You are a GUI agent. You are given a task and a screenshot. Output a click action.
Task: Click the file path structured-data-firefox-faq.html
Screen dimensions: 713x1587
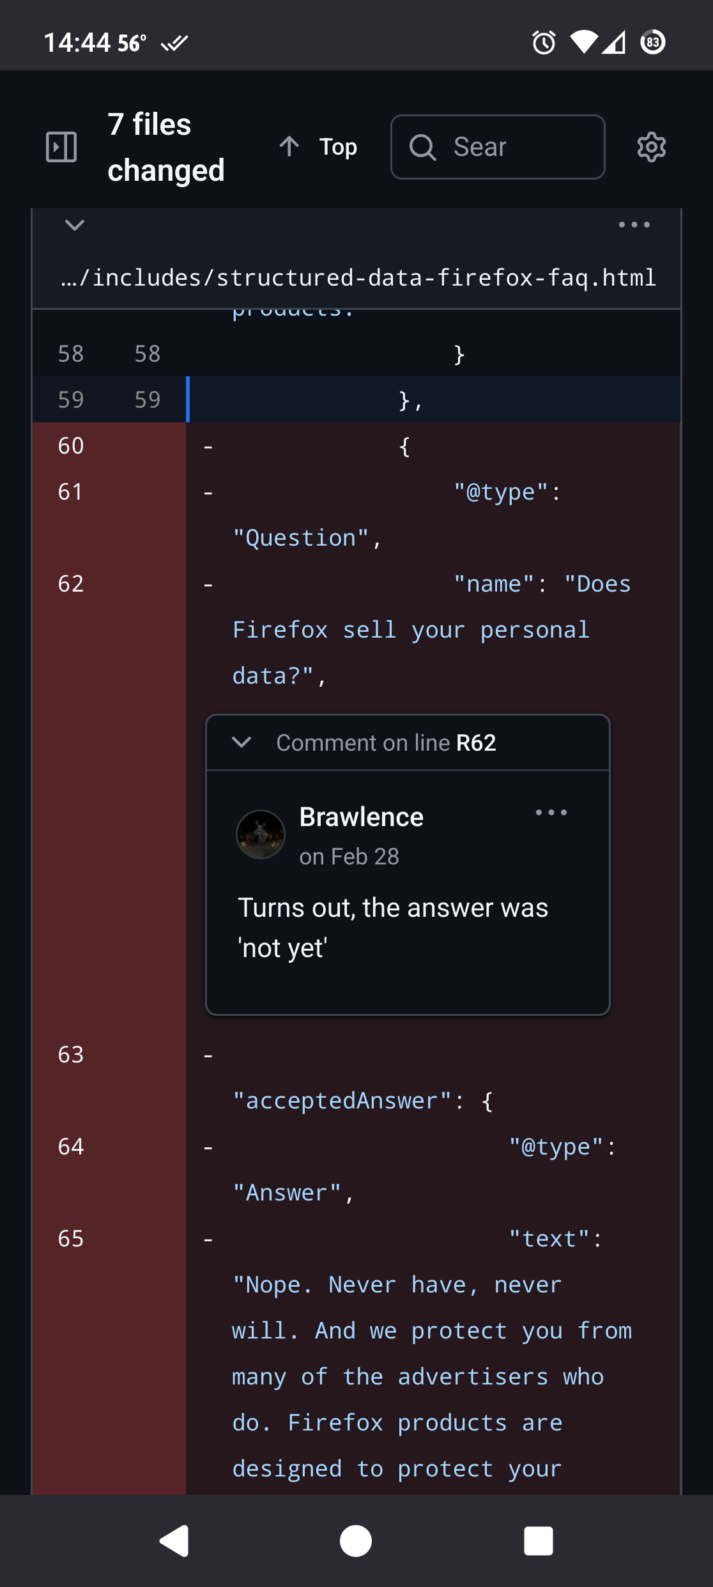pos(358,278)
